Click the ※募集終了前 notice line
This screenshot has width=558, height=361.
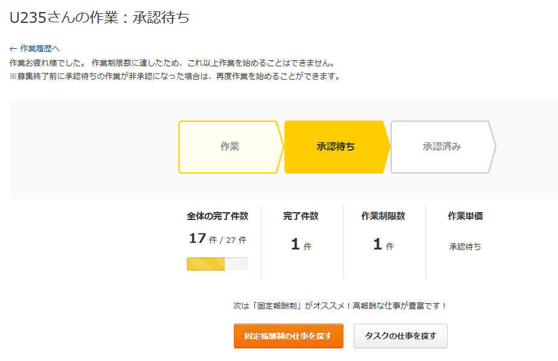pyautogui.click(x=174, y=77)
